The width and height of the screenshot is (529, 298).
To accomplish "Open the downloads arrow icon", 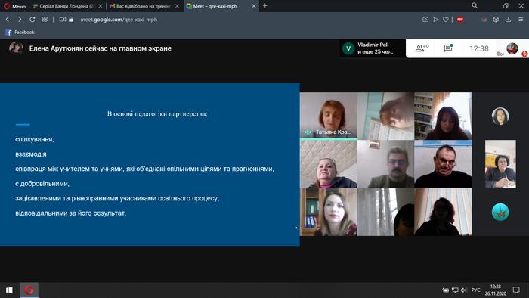I will [x=508, y=20].
